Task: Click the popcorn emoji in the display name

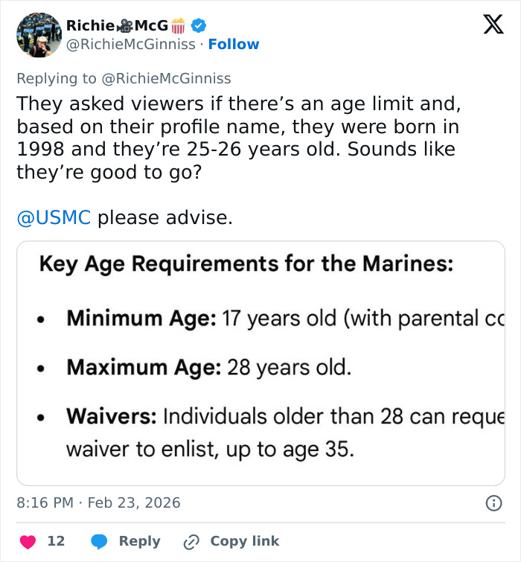Action: [x=178, y=26]
